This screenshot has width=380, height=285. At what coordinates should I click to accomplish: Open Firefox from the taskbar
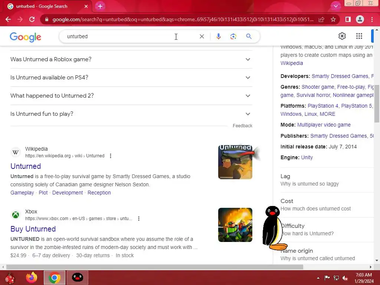pyautogui.click(x=32, y=278)
